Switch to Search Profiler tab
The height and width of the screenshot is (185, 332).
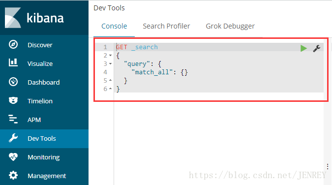coord(166,26)
